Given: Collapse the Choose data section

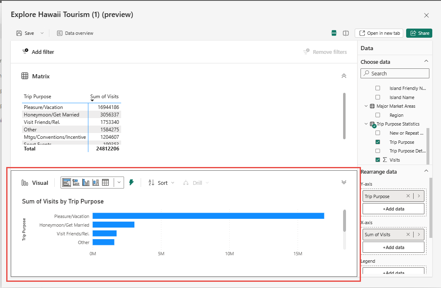Looking at the screenshot, I should tap(426, 61).
